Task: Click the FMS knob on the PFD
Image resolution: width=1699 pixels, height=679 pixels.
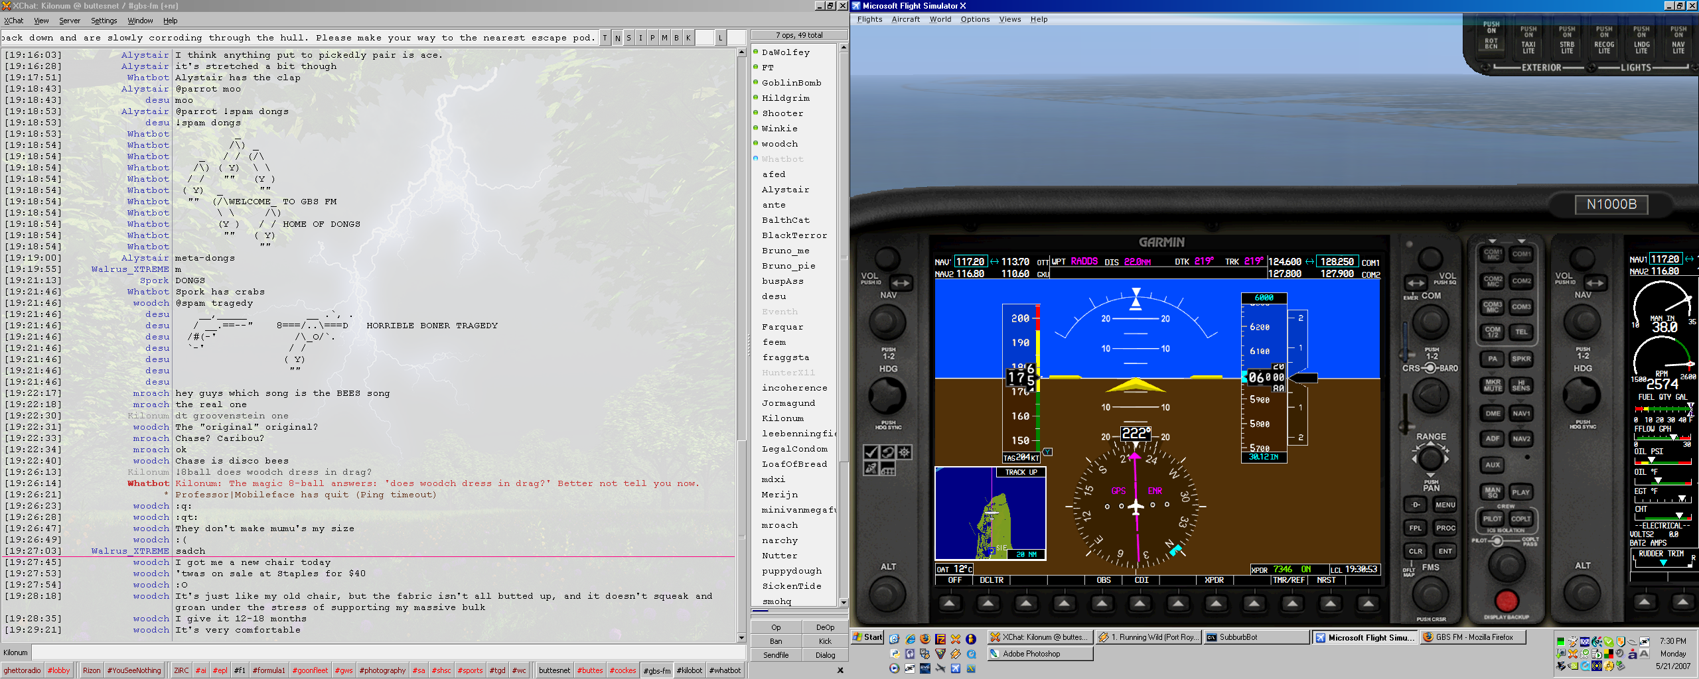Action: tap(1431, 593)
